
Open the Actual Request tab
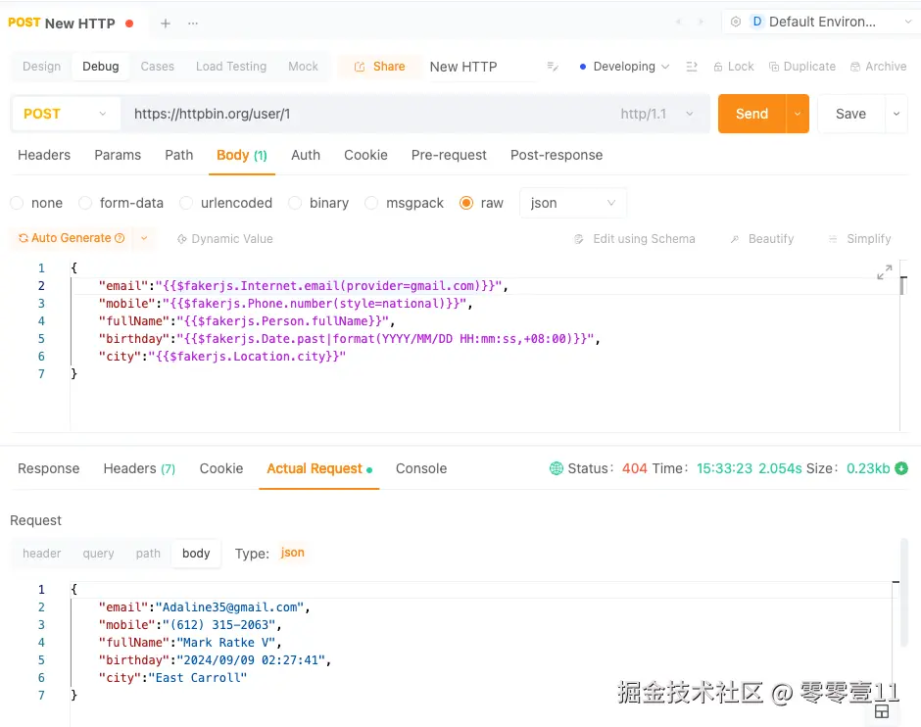pyautogui.click(x=319, y=468)
